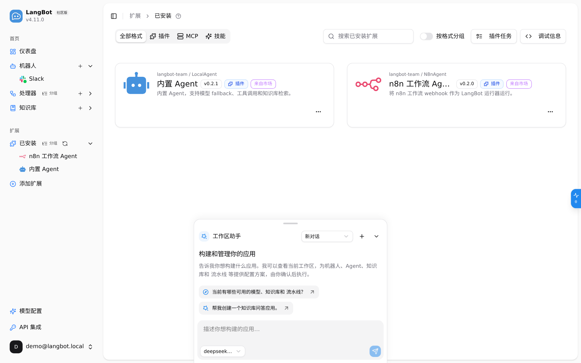Select the 全部格式 tab

[131, 36]
